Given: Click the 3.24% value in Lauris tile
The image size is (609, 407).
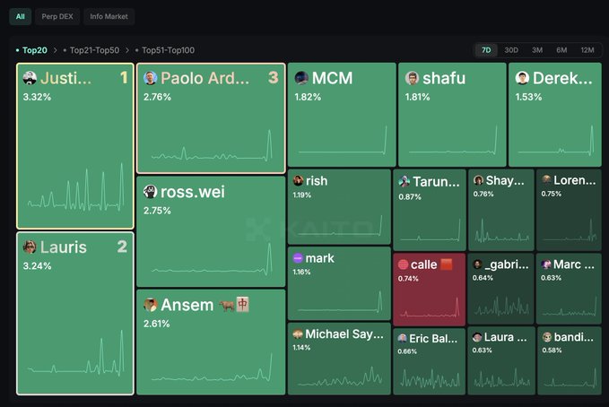Looking at the screenshot, I should (x=37, y=266).
